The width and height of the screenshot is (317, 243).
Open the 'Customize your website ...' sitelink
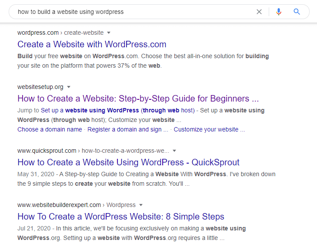coord(209,129)
